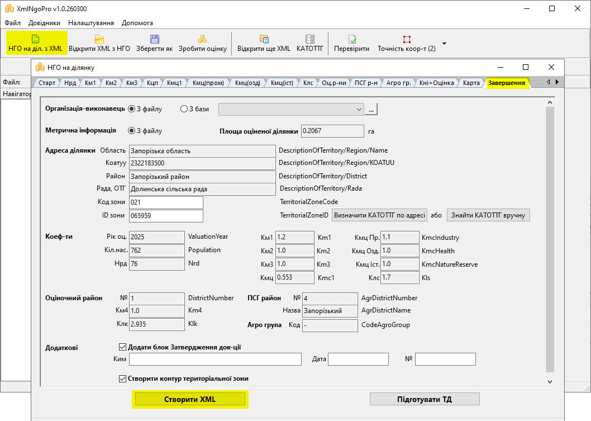Select Організація-виконавець З бази radio option
Screen dimensions: 591x421
pyautogui.click(x=184, y=109)
